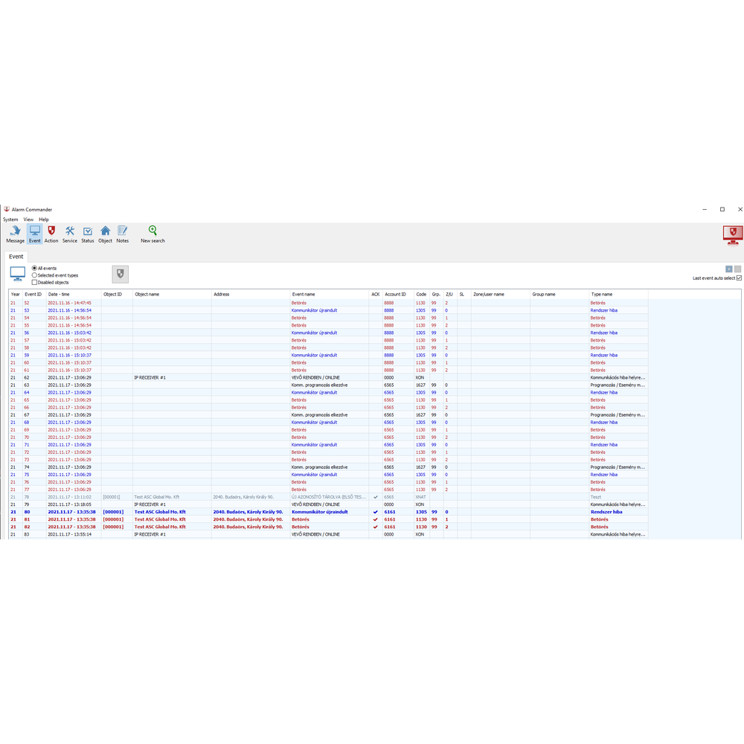Toggle Last event auto select checkbox
Image resolution: width=744 pixels, height=744 pixels.
pyautogui.click(x=739, y=278)
